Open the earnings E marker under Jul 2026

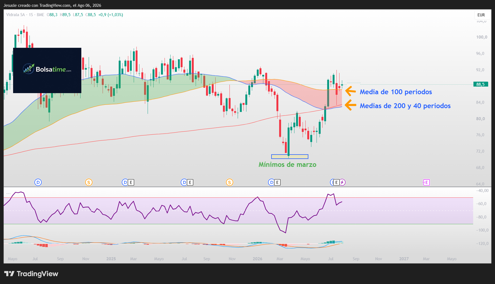pyautogui.click(x=336, y=182)
